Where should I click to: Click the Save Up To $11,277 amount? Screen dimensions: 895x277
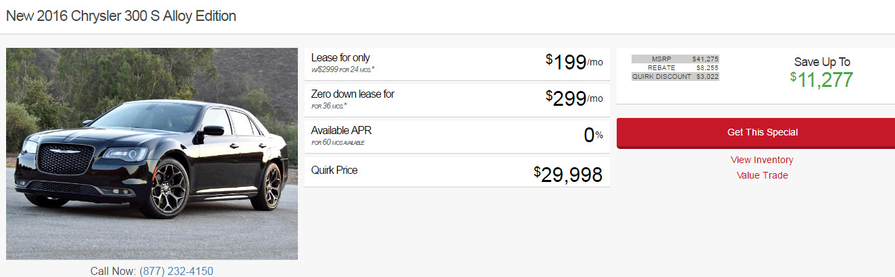pos(821,80)
